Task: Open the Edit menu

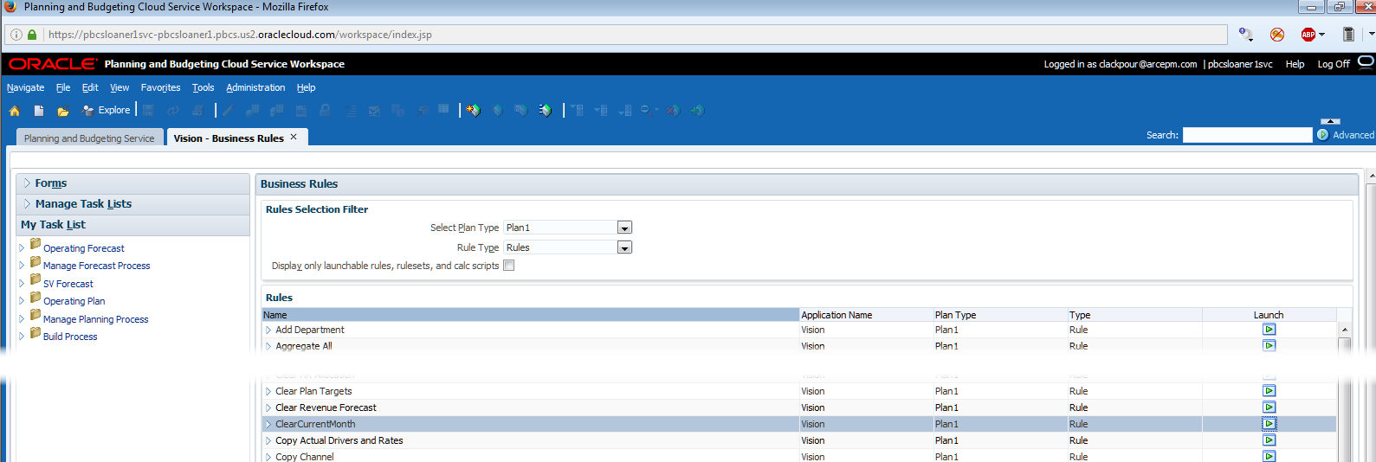Action: pos(90,87)
